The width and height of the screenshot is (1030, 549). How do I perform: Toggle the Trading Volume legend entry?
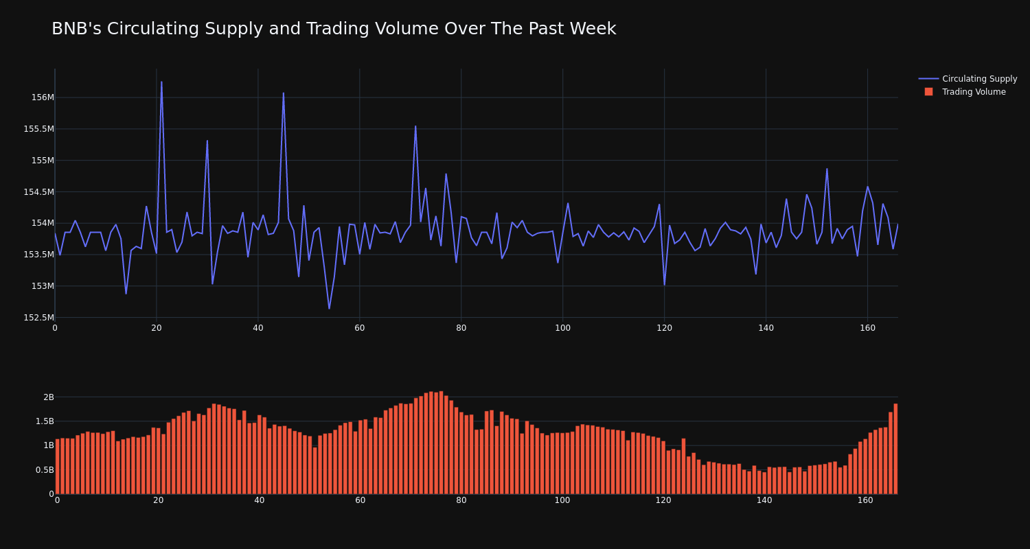tap(968, 92)
